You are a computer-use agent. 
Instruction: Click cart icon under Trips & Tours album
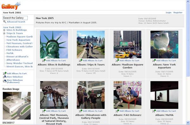[80, 60]
